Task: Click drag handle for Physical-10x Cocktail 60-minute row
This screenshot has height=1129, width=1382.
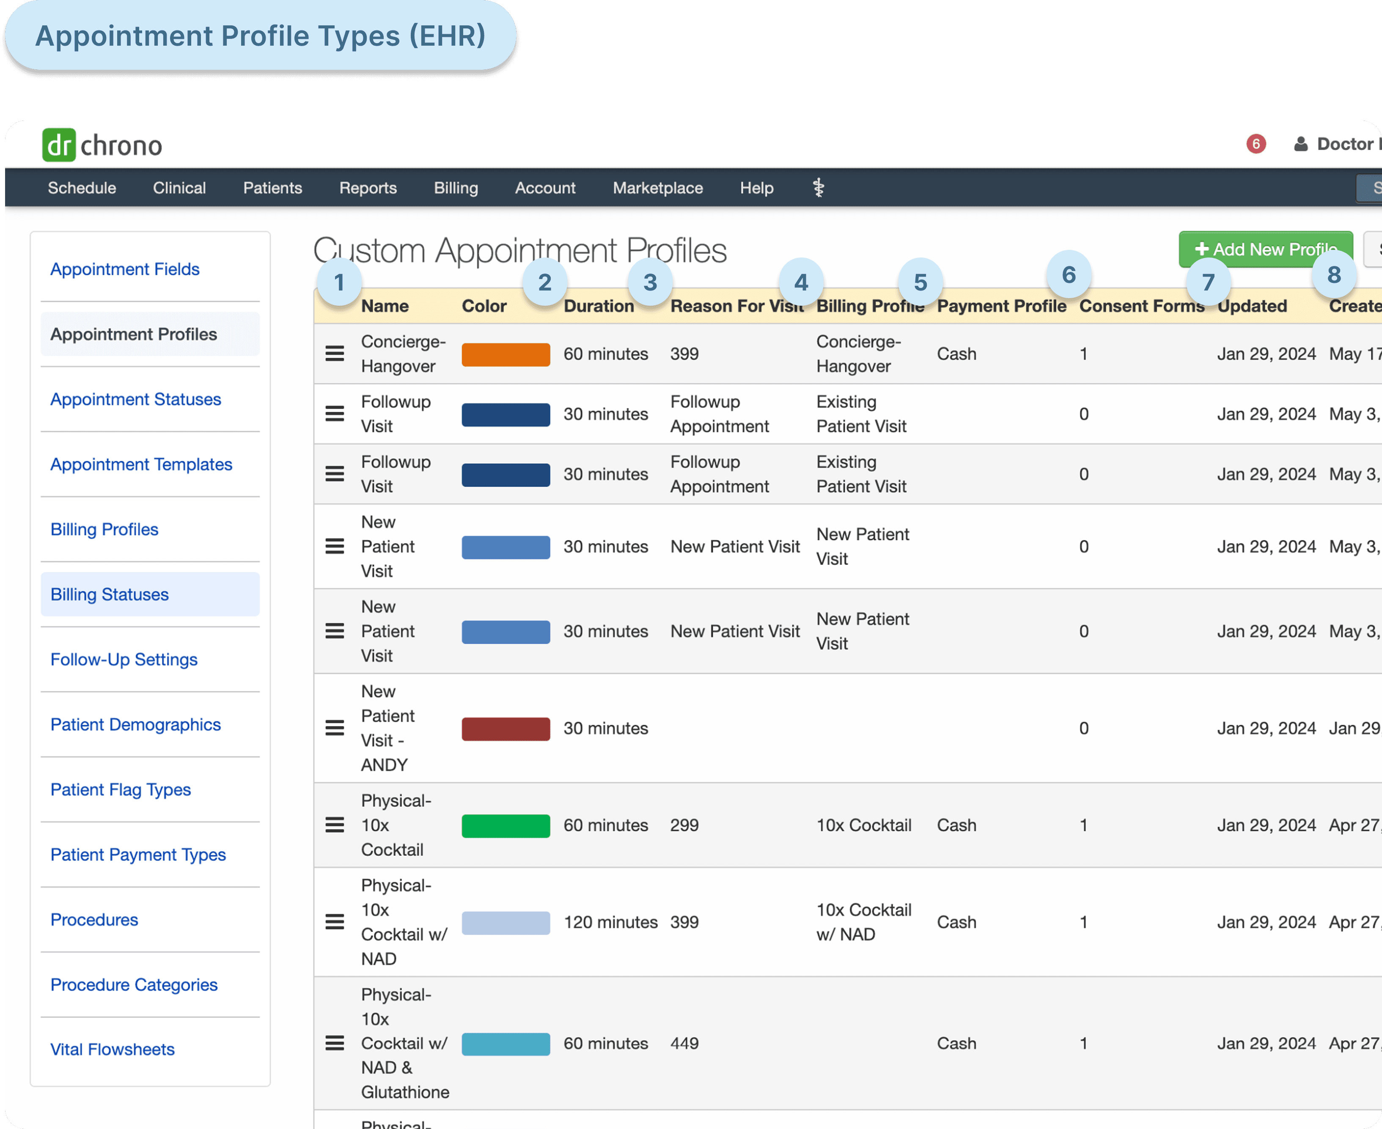Action: (x=335, y=825)
